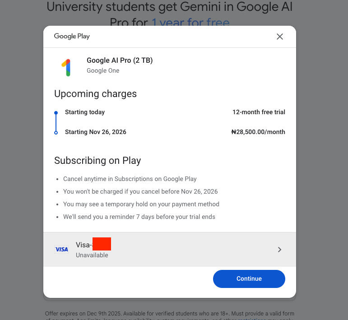Click the VISA card logo
The height and width of the screenshot is (320, 348).
pyautogui.click(x=61, y=250)
